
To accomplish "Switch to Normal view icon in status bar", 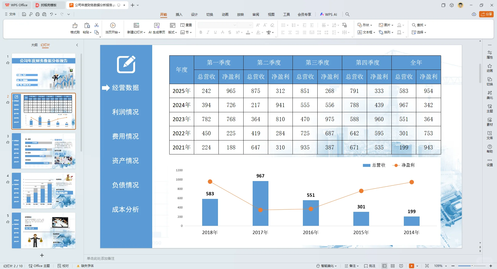I will (384, 266).
